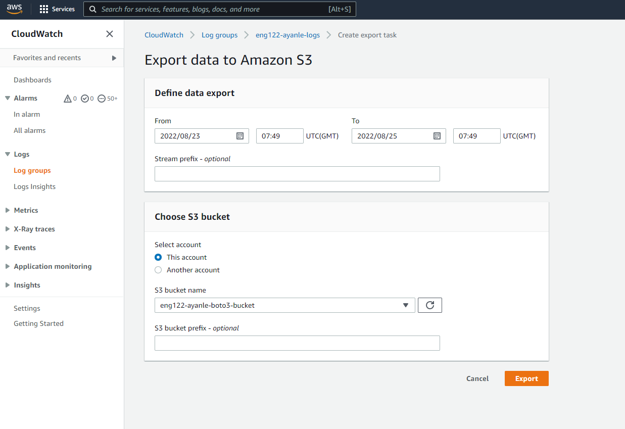625x429 pixels.
Task: Click the Cancel button
Action: (477, 378)
